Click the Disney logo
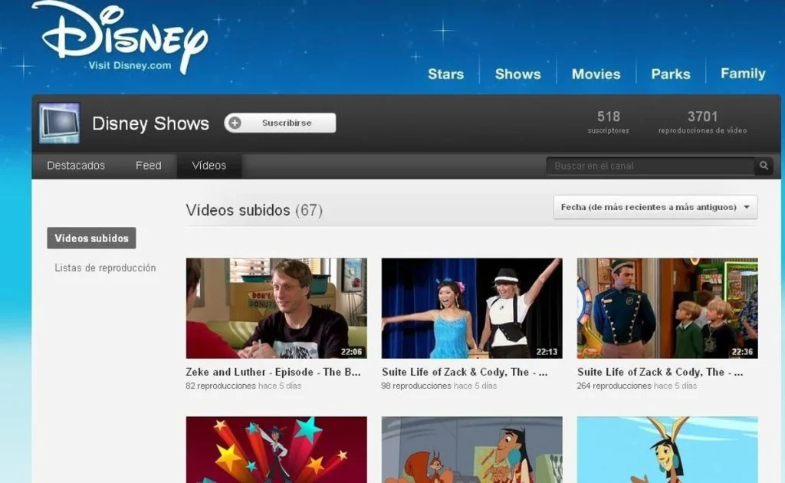785x483 pixels. tap(119, 31)
